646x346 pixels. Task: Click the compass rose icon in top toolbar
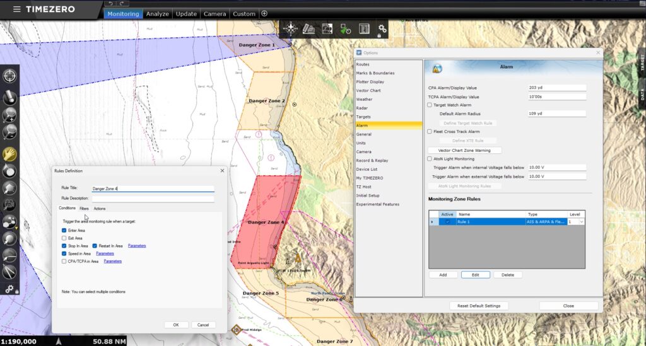point(290,28)
